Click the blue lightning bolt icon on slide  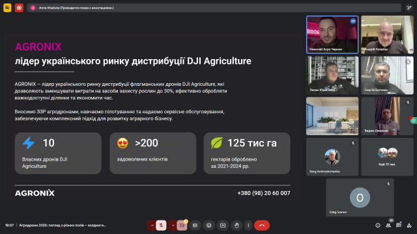(x=29, y=143)
